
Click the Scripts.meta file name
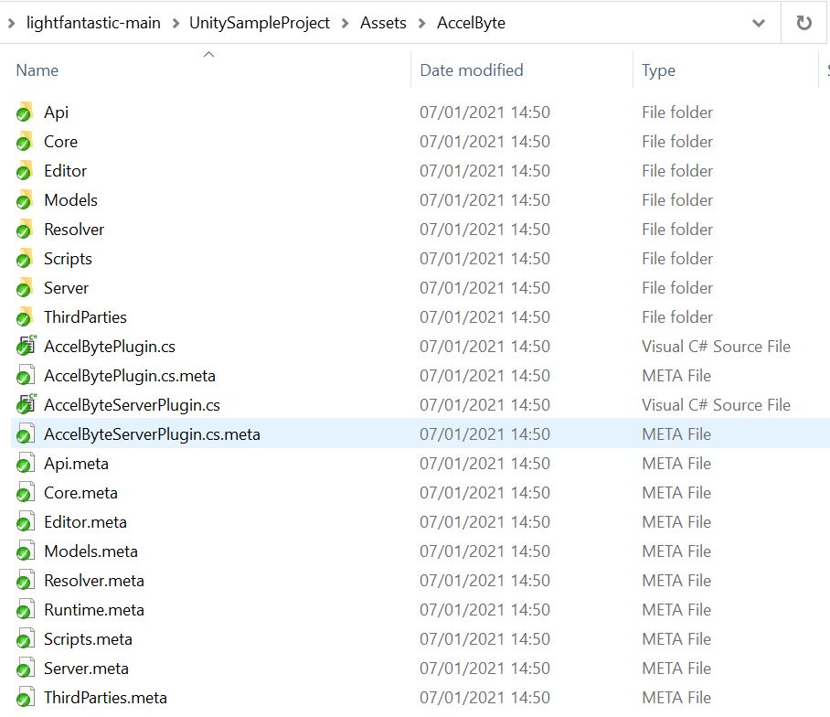[88, 639]
